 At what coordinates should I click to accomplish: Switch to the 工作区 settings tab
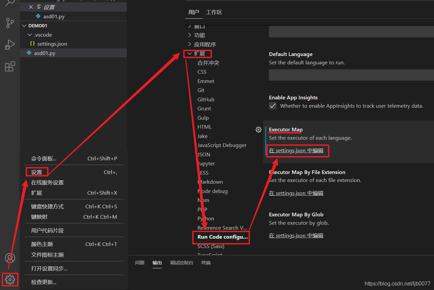(214, 12)
